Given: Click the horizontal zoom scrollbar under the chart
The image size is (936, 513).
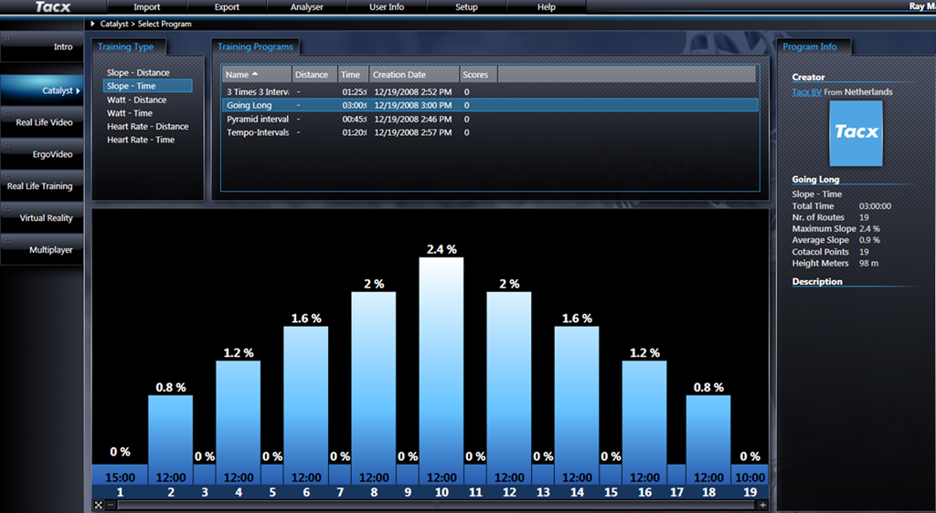Looking at the screenshot, I should click(x=436, y=506).
